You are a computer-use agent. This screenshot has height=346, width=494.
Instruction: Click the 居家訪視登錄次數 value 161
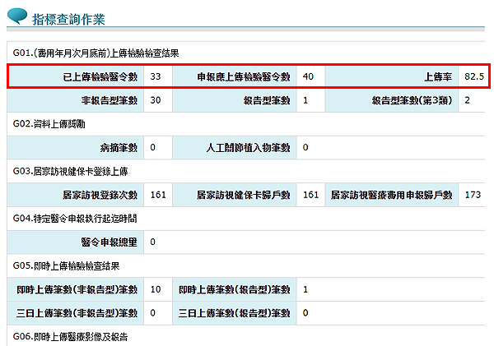[x=159, y=195]
